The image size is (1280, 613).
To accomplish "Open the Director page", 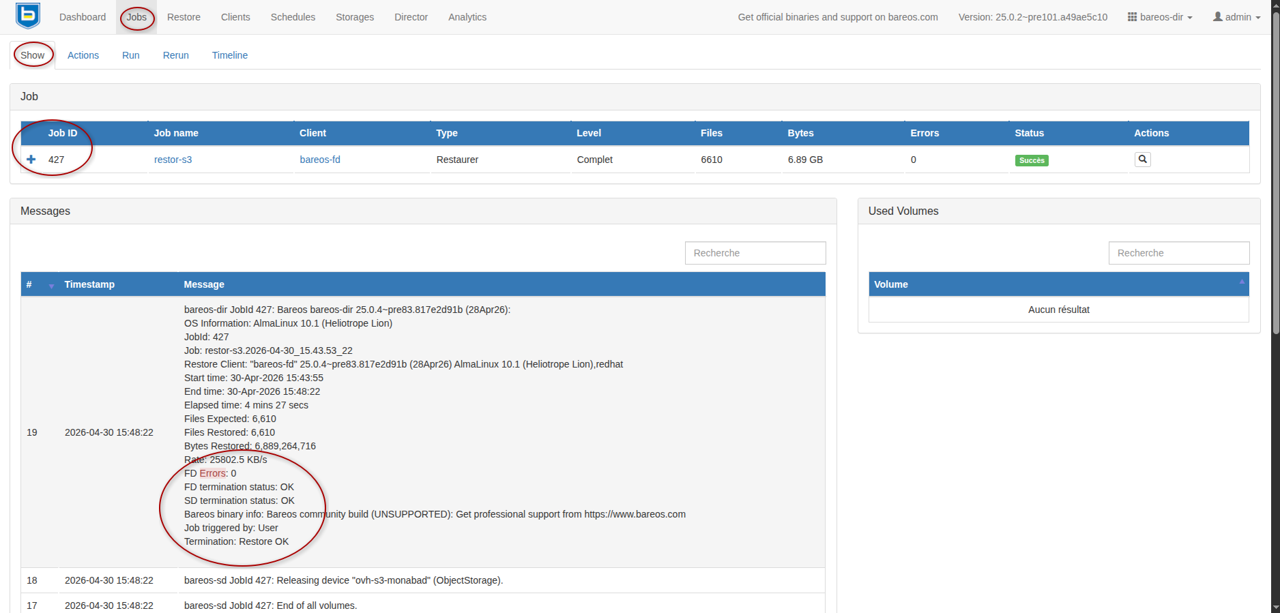I will point(411,17).
